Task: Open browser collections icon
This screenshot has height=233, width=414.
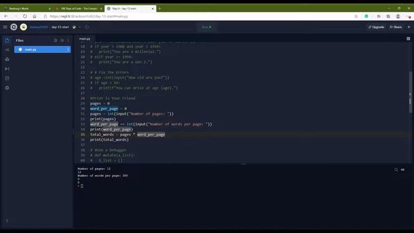Action: point(388,16)
